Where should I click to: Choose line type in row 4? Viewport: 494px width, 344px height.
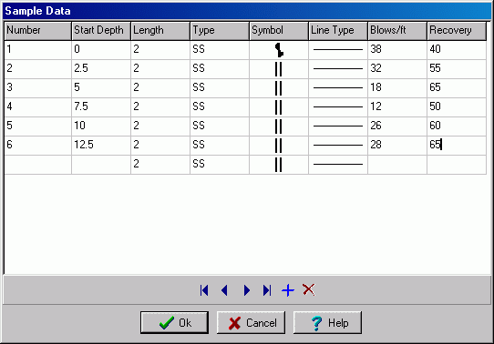click(338, 107)
